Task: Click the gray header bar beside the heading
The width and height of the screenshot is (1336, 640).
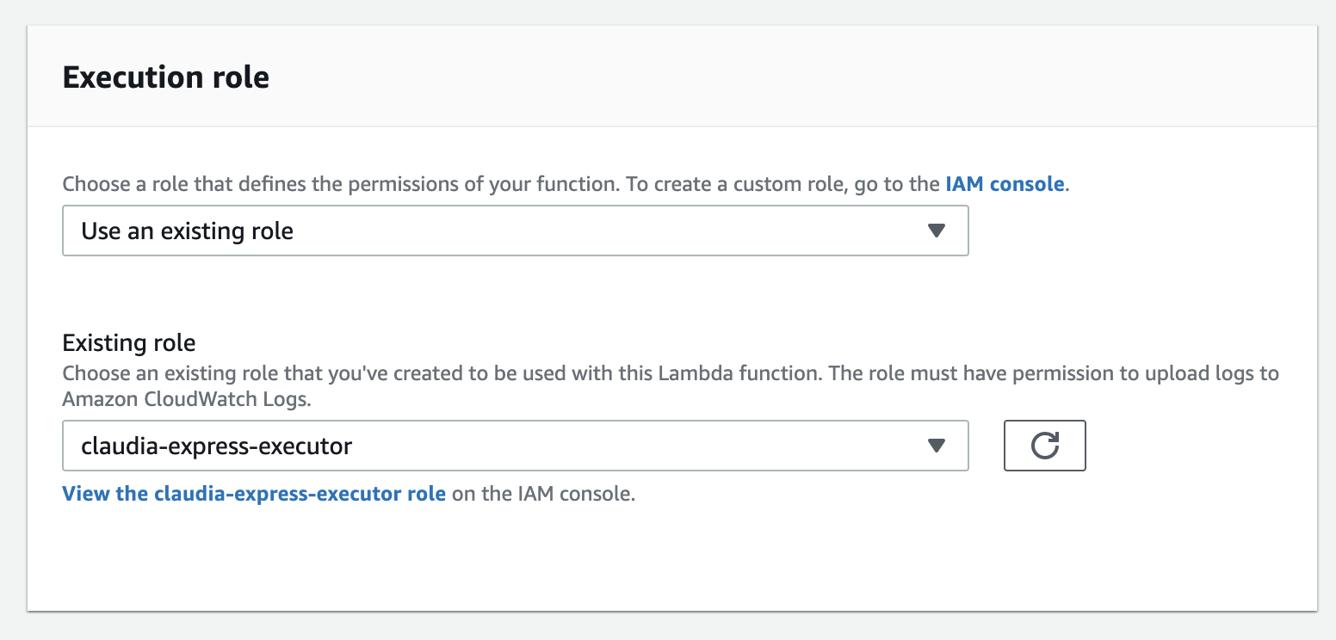Action: (x=775, y=77)
